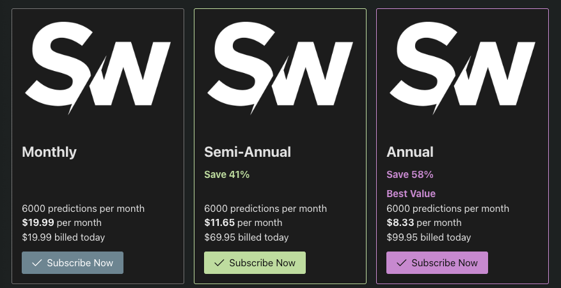Click the $69.95 billed today text
The height and width of the screenshot is (288, 561).
[246, 237]
